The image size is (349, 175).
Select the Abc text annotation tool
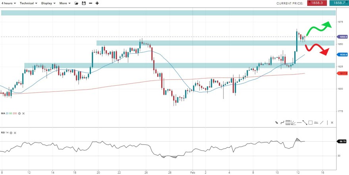pos(316,123)
